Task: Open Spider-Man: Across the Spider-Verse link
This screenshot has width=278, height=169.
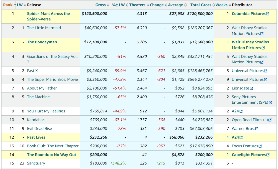Action: (x=48, y=16)
